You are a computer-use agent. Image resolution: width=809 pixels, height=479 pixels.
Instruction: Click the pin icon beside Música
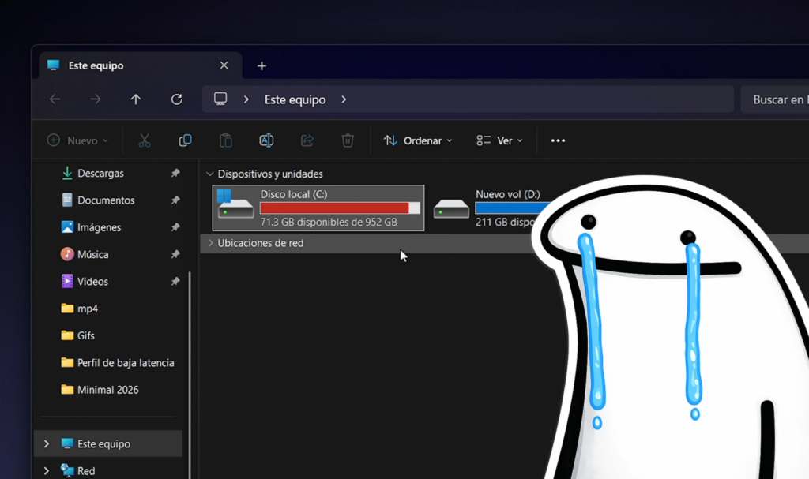[x=175, y=254]
